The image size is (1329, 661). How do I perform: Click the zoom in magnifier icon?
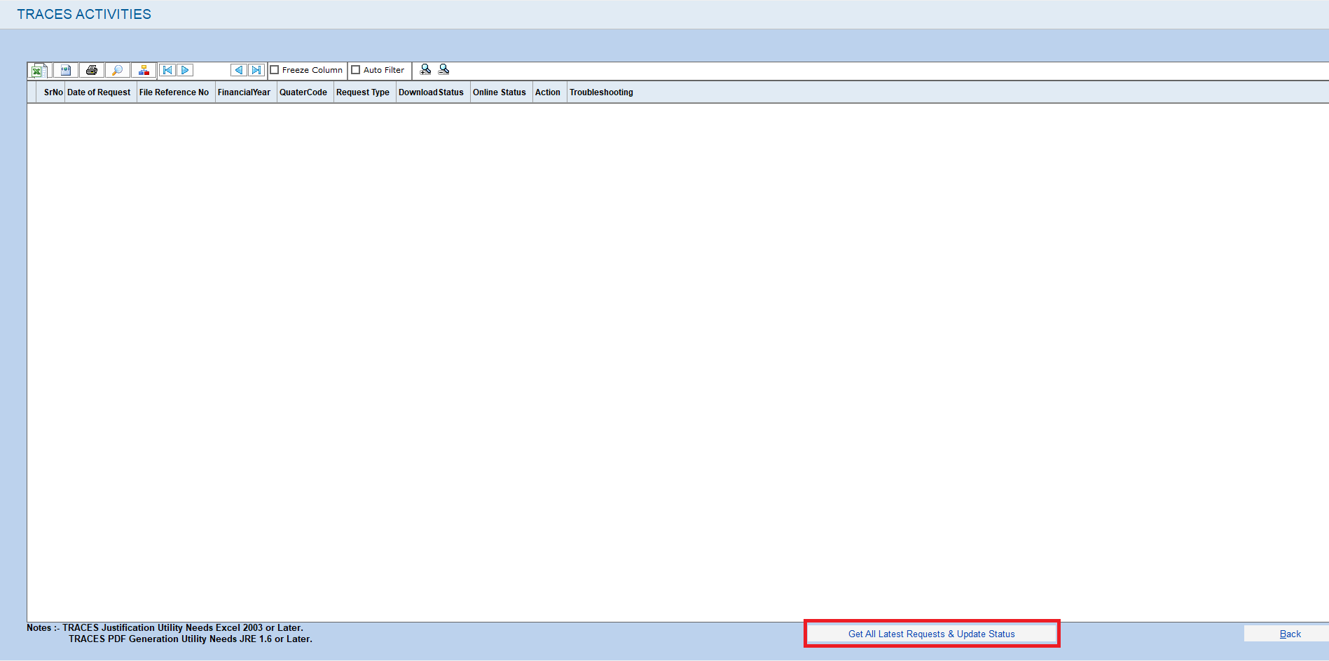425,69
